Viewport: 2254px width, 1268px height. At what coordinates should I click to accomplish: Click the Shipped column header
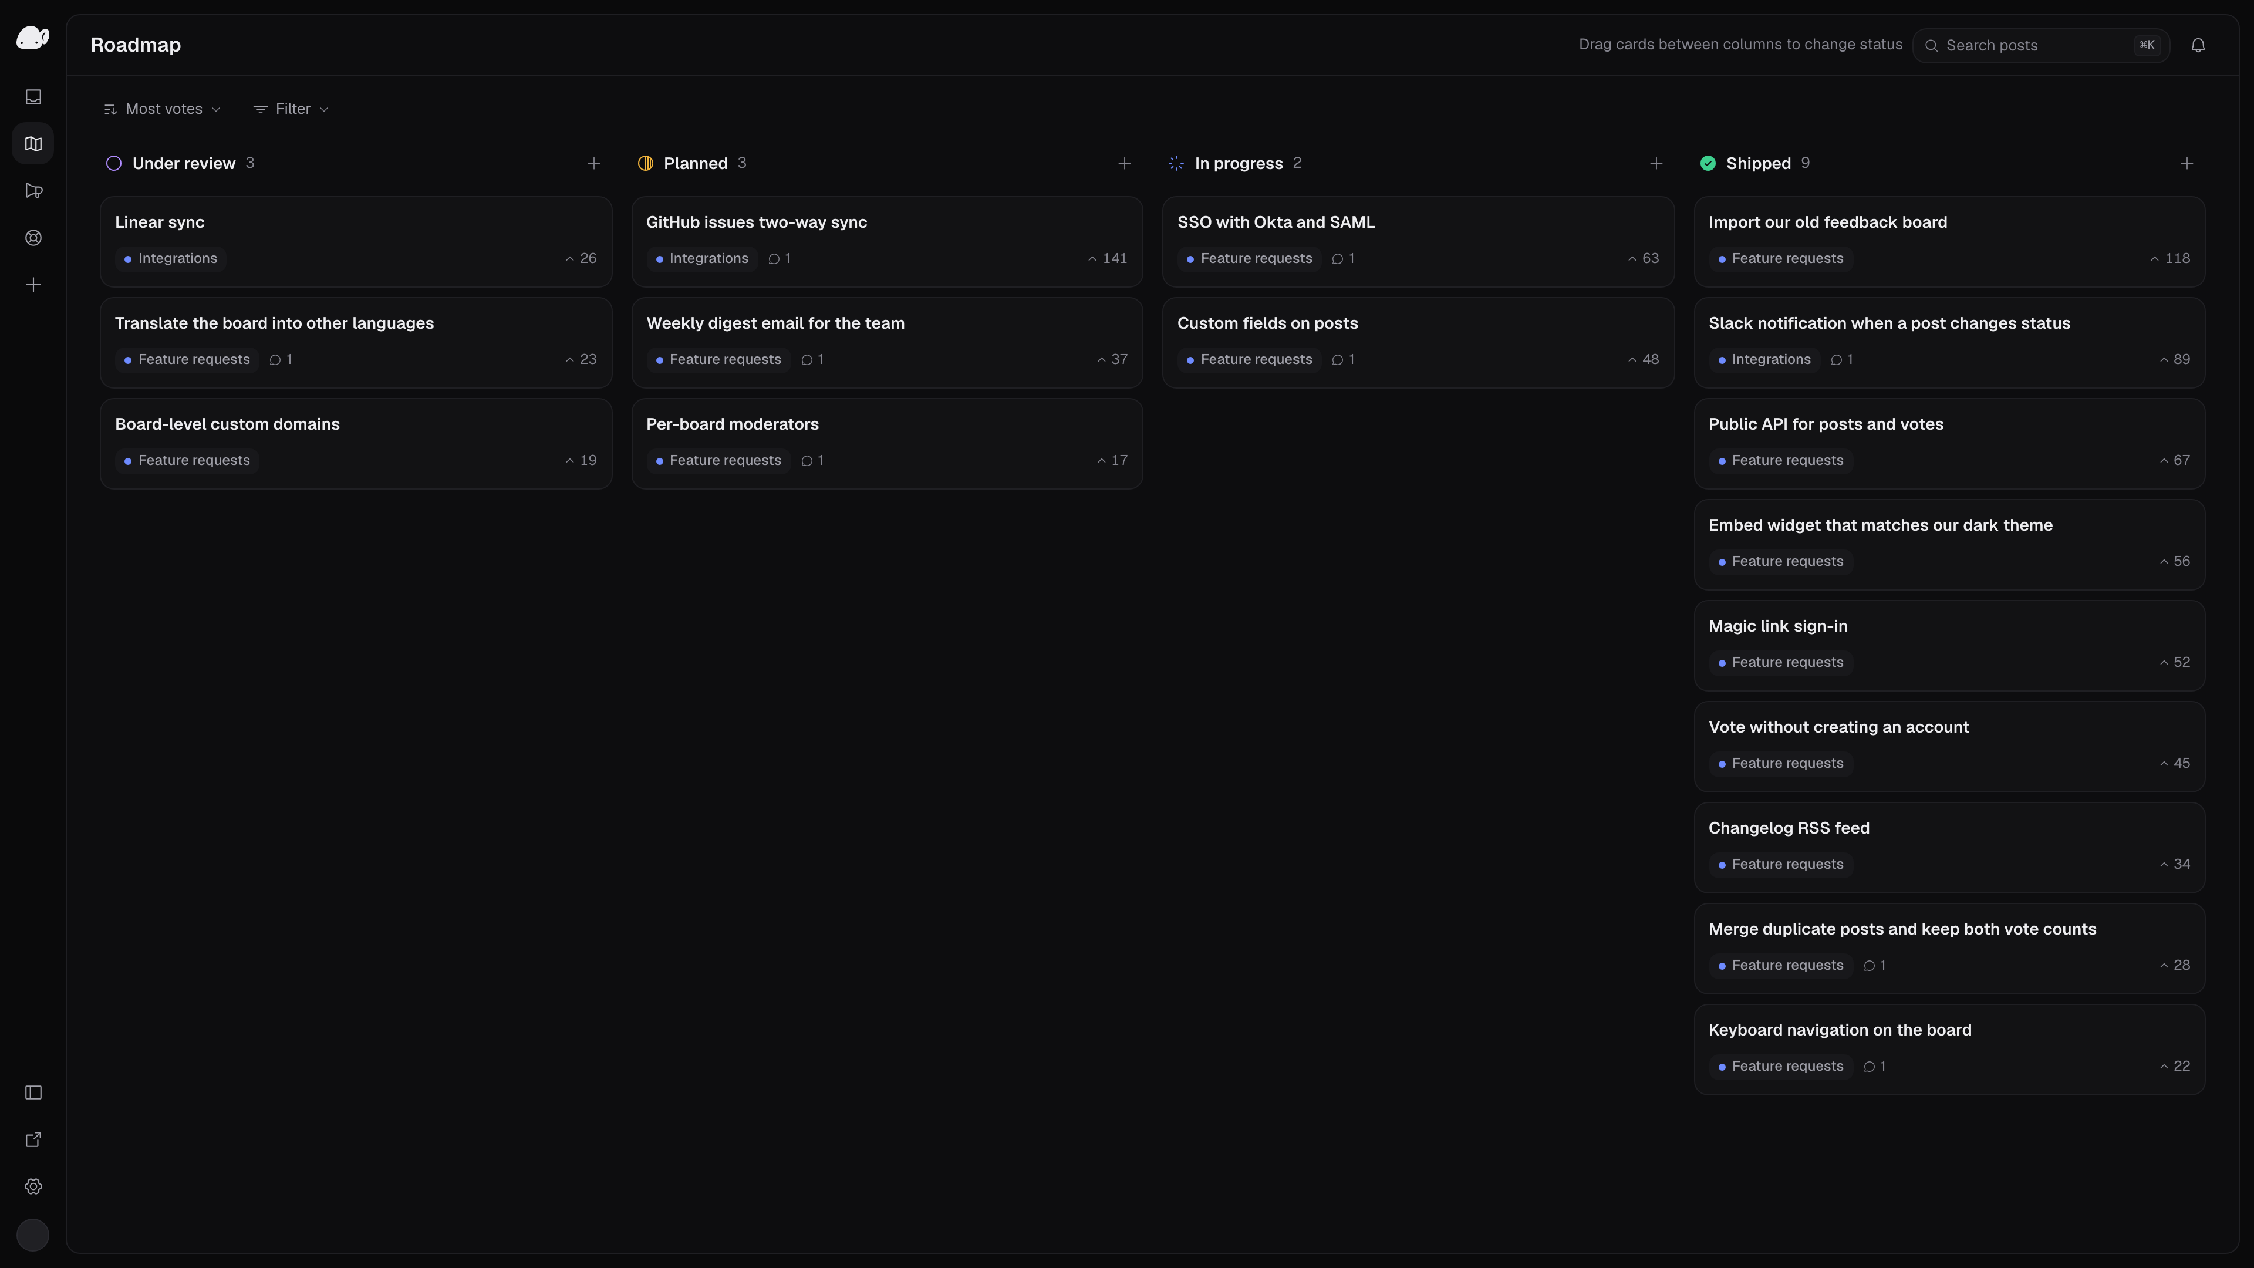coord(1758,164)
